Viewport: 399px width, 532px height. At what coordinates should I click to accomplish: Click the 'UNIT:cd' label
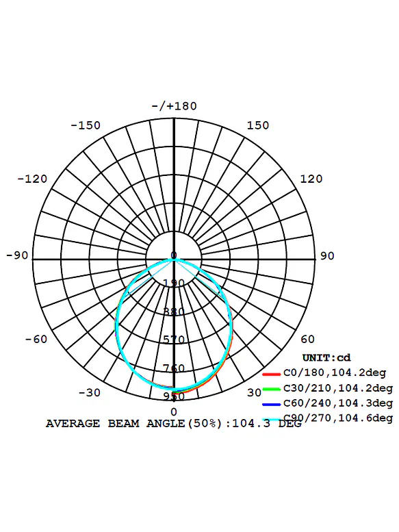[326, 357]
